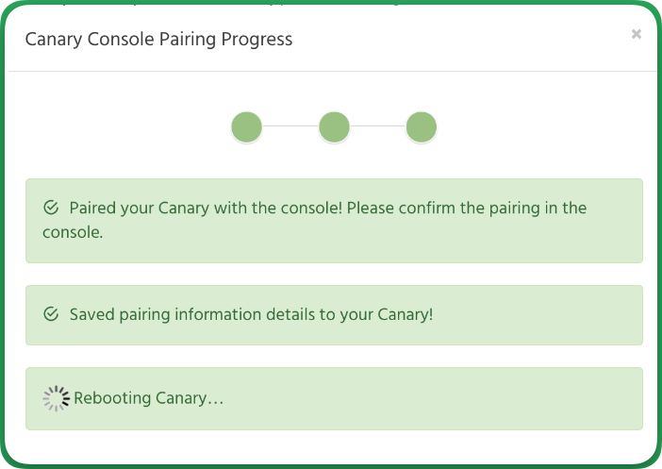
Task: Select the first green progress step circle
Action: coord(246,126)
